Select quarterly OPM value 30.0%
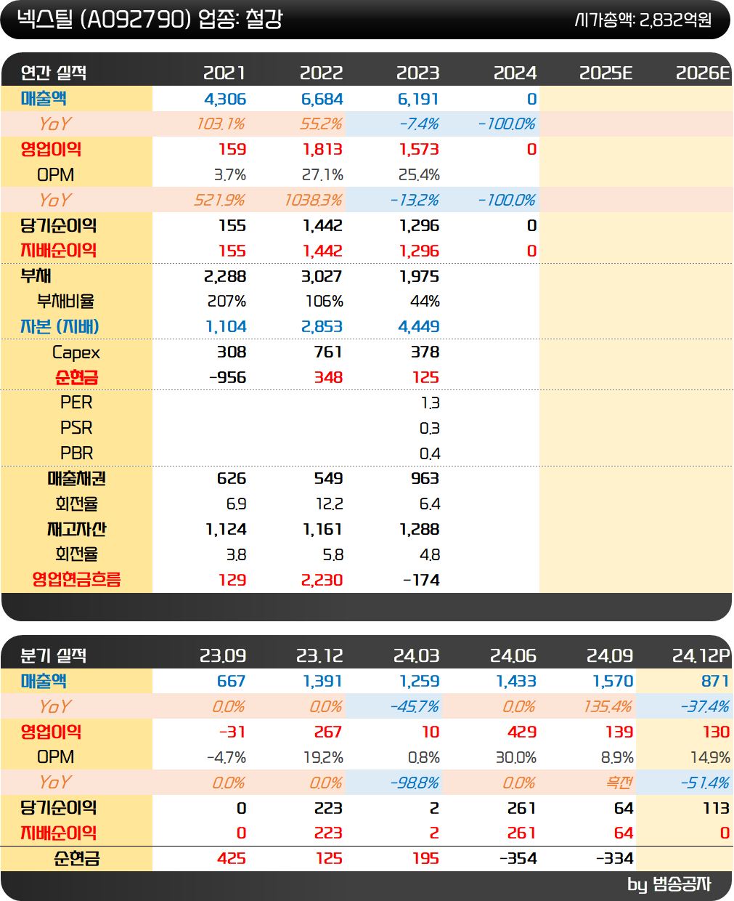 516,758
